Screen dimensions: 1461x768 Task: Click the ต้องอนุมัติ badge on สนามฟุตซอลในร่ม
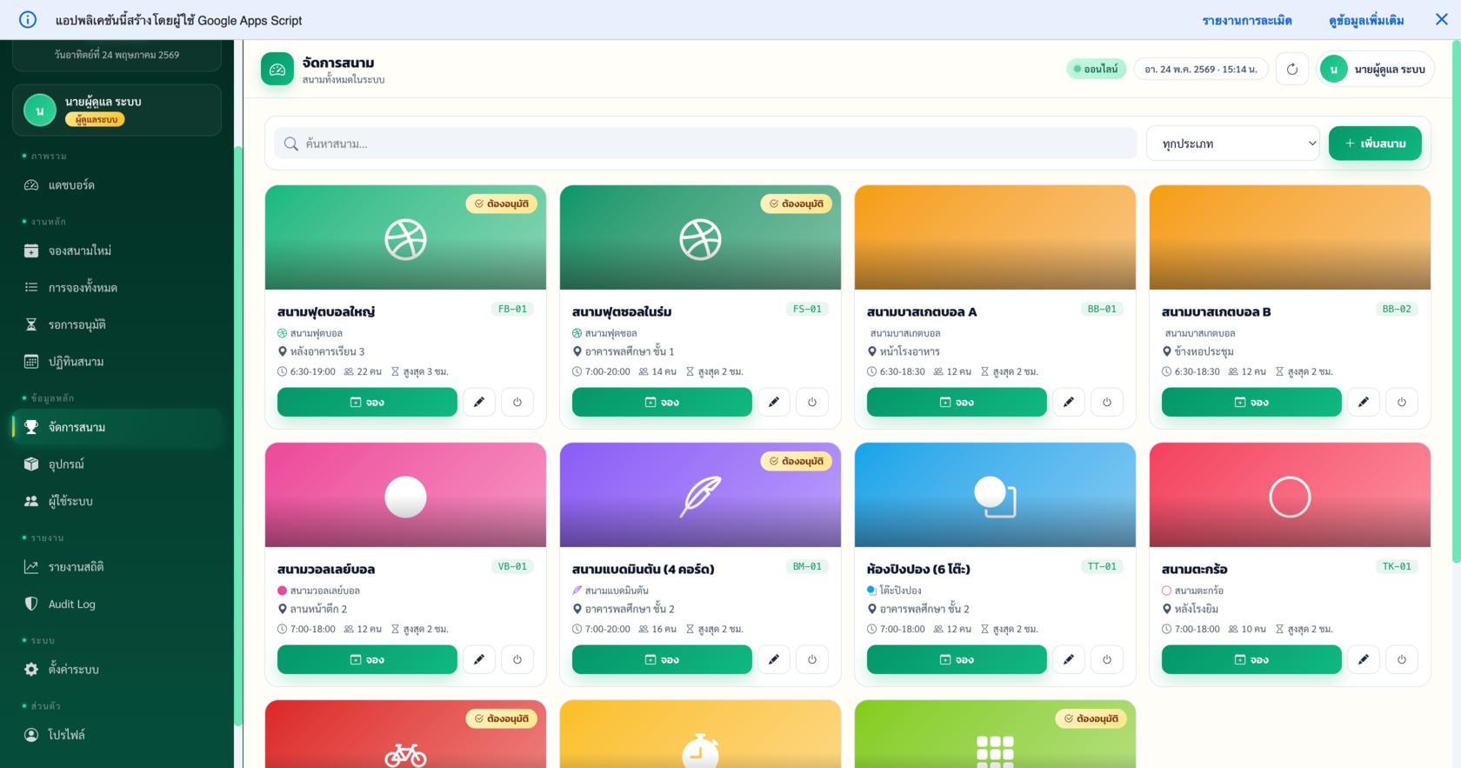(797, 204)
